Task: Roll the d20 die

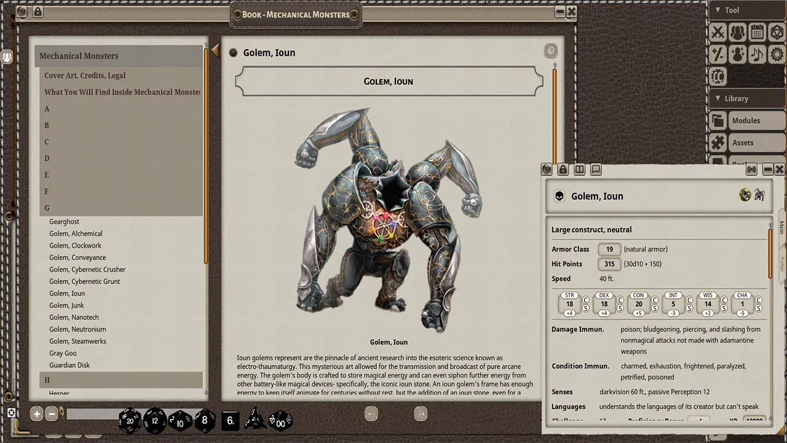Action: pos(130,421)
